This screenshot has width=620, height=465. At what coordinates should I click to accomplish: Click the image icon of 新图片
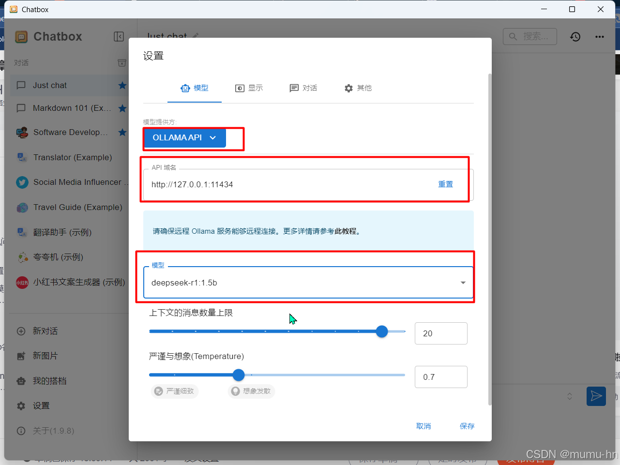click(x=21, y=356)
